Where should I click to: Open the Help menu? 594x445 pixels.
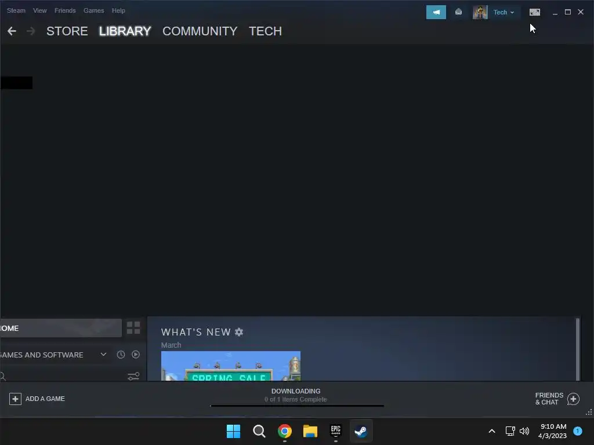point(118,10)
